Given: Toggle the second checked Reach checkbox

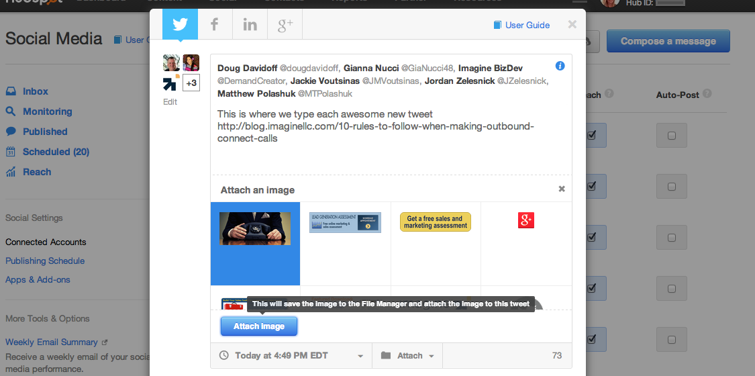Looking at the screenshot, I should [x=592, y=186].
